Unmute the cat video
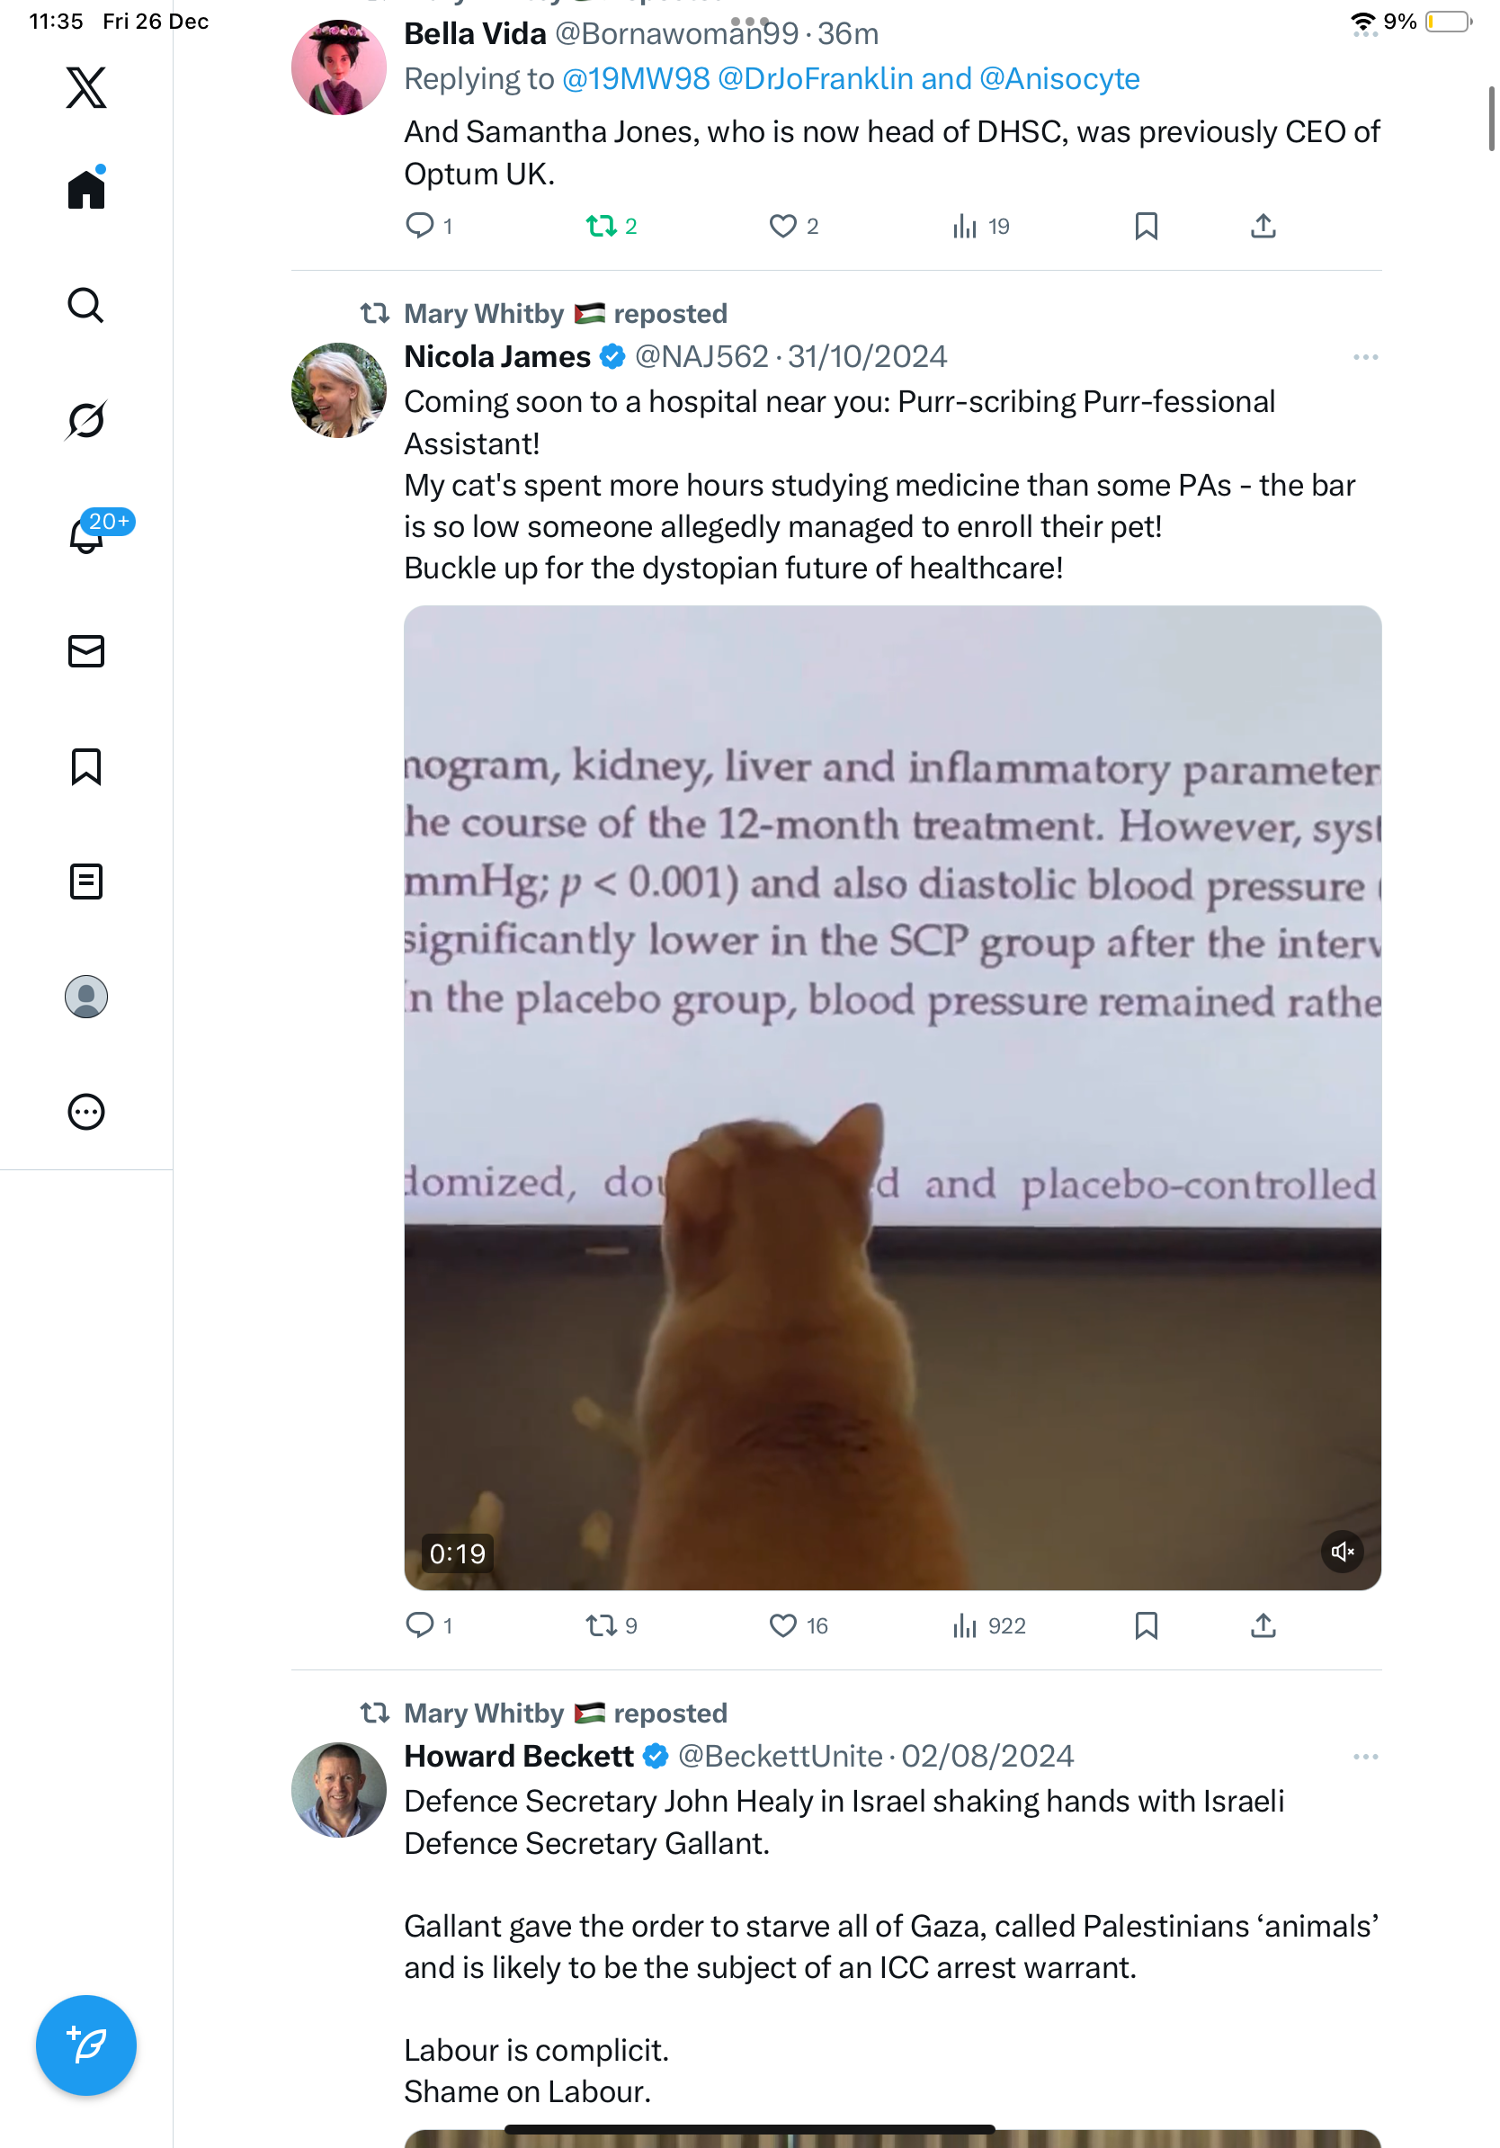The image size is (1500, 2148). 1342,1552
